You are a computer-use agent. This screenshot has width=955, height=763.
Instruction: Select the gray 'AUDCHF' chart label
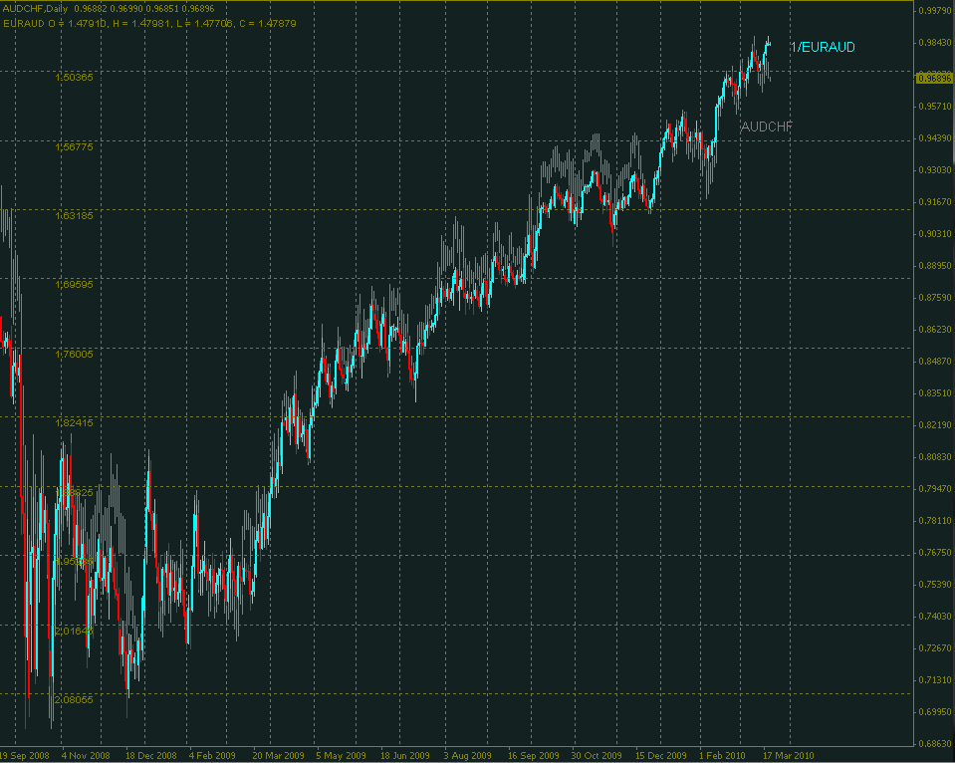click(x=766, y=127)
